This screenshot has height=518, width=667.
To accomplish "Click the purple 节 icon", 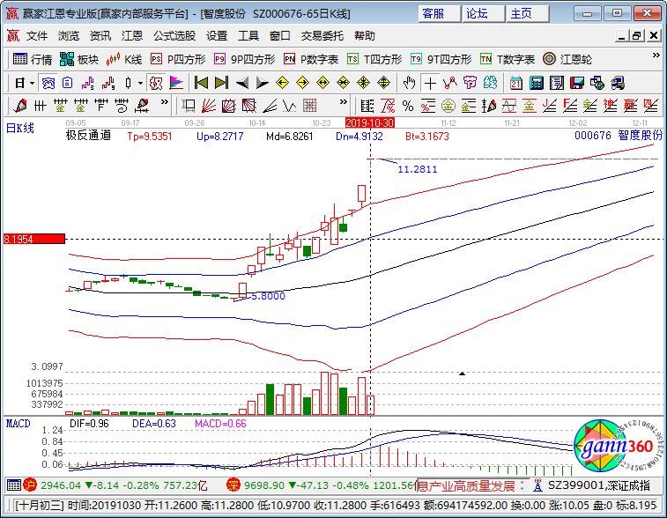I will point(470,83).
